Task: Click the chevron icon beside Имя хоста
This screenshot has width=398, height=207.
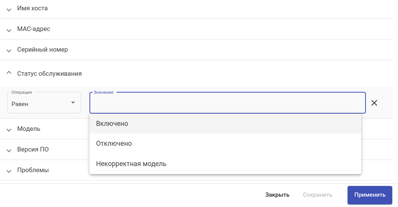Action: pos(9,9)
